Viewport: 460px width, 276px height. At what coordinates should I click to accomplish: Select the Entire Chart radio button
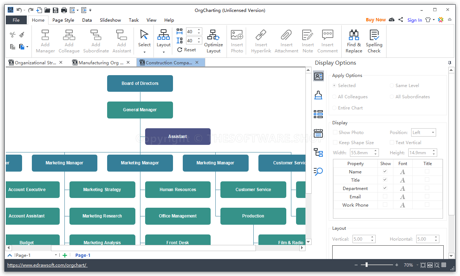[x=334, y=108]
